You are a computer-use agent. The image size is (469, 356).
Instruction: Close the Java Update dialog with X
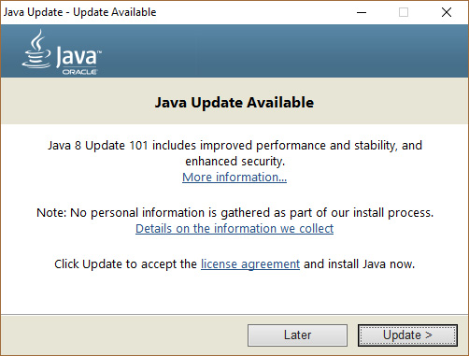[447, 12]
